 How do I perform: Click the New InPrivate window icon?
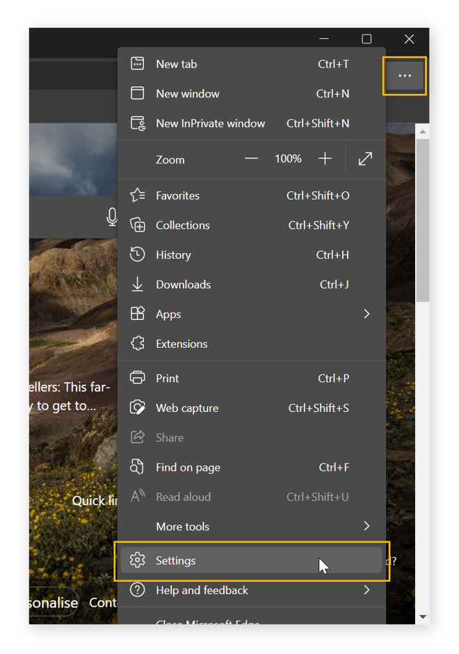point(137,123)
